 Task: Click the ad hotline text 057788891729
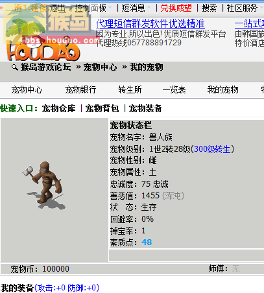coord(154,43)
